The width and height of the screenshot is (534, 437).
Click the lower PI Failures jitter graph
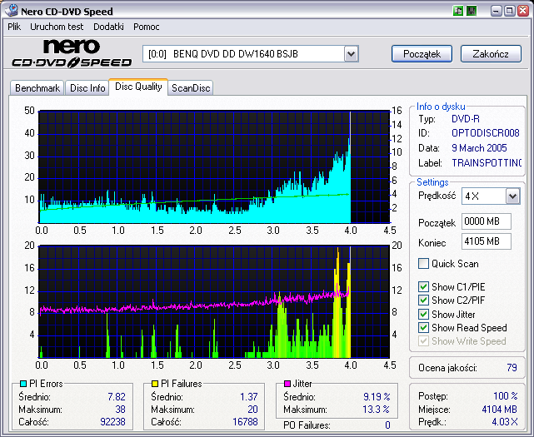214,301
